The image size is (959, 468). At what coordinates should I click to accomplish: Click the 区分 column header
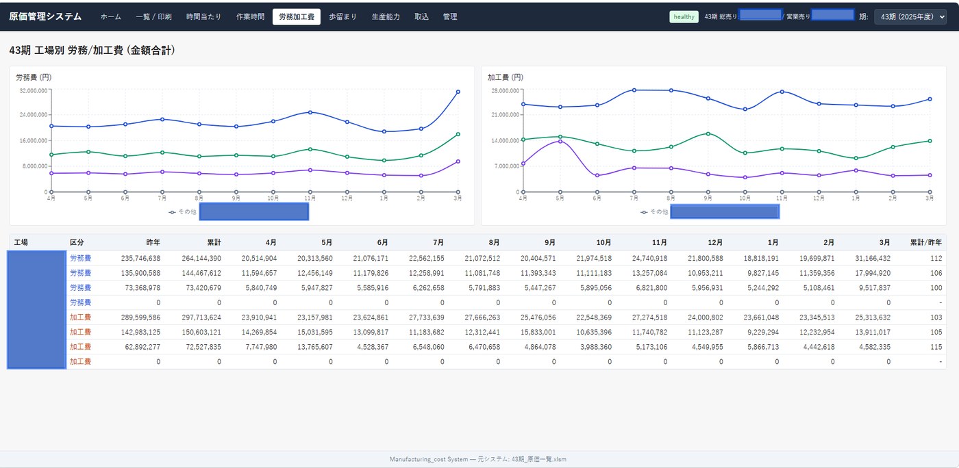click(77, 242)
